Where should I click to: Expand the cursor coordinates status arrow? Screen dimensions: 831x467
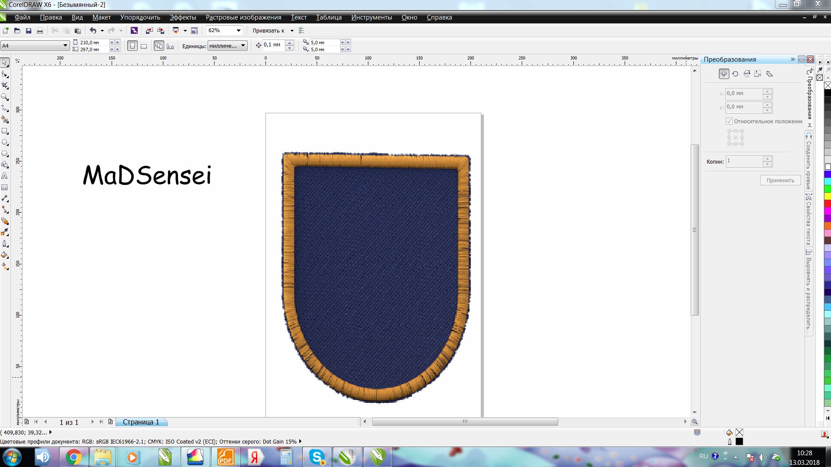[51, 432]
